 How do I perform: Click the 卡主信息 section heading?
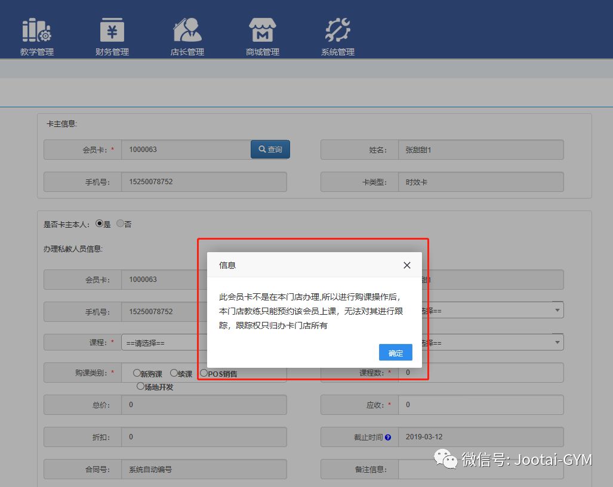pyautogui.click(x=61, y=124)
